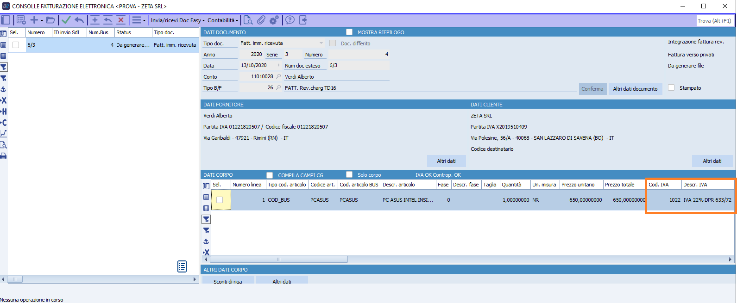This screenshot has height=303, width=737.
Task: Open the Invia/ricevi Doc Easy menu
Action: 177,20
